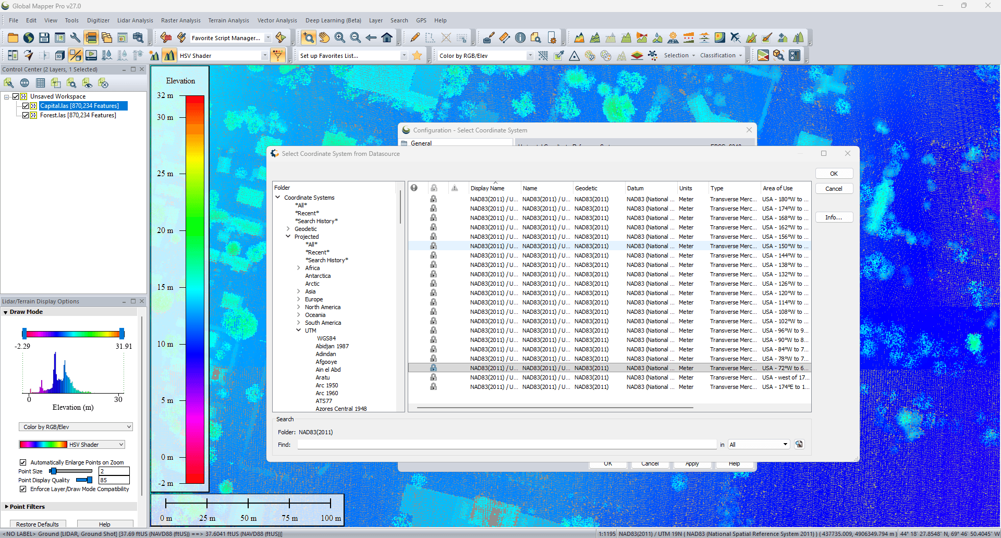Click the Home full view icon

point(387,38)
